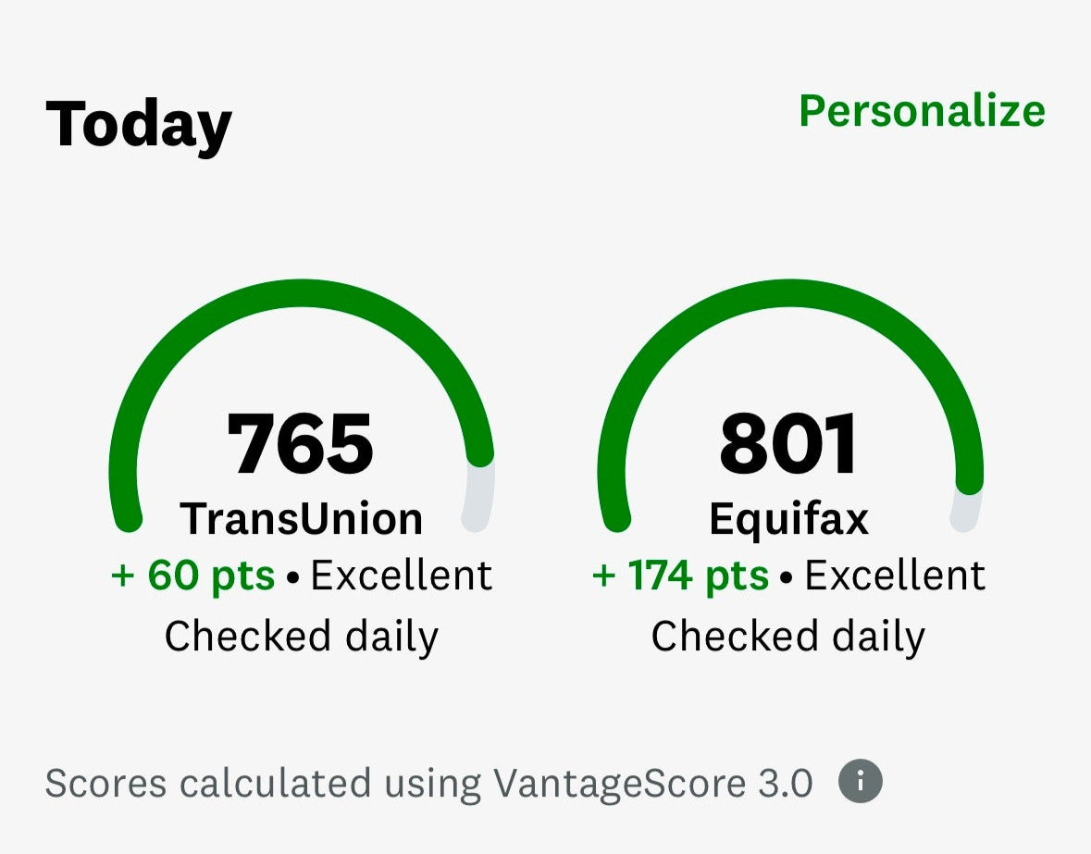1091x854 pixels.
Task: Click the +60 pts change indicator
Action: [x=193, y=576]
